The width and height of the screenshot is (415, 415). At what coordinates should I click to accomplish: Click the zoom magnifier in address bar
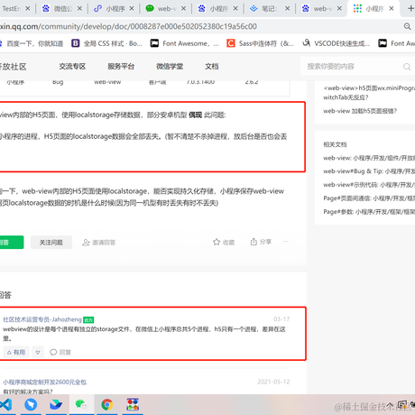click(407, 26)
